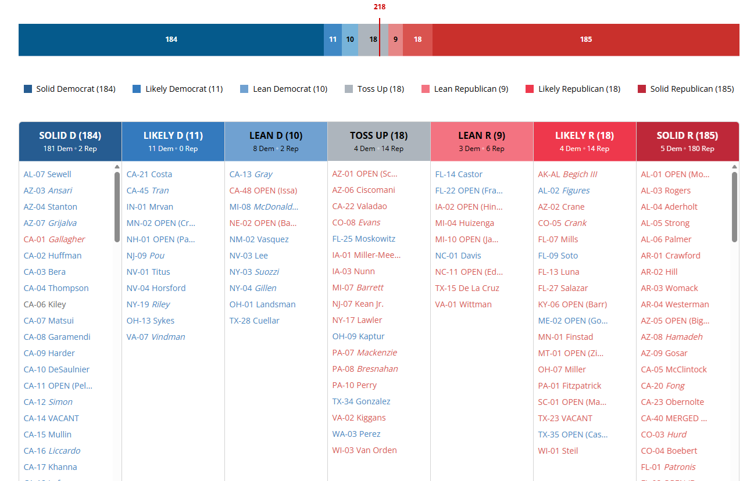This screenshot has width=754, height=481.
Task: Open the LIKELY R (18) column header
Action: point(585,141)
